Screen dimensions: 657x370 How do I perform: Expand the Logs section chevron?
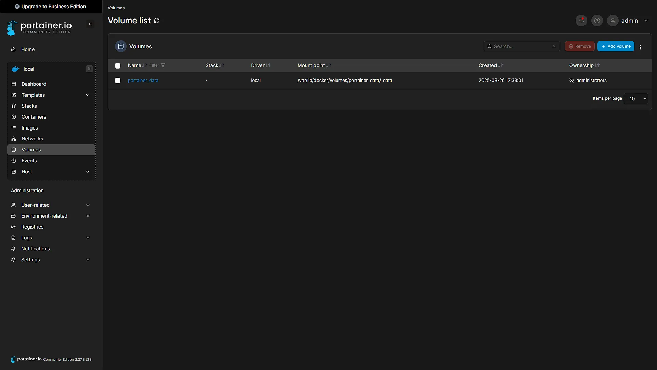(x=88, y=238)
